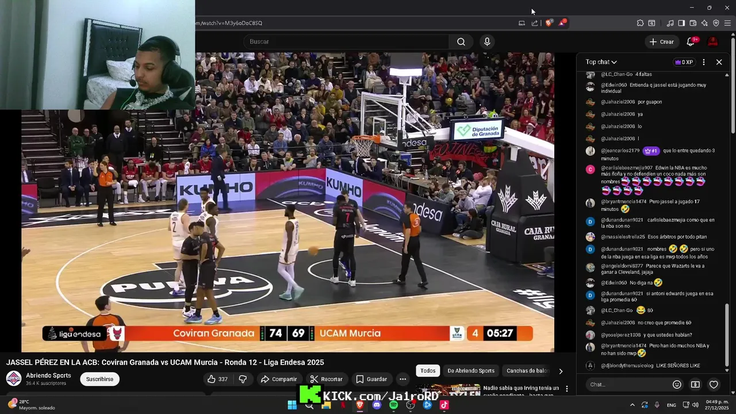Focus the Buscar search field
The width and height of the screenshot is (736, 414).
346,41
